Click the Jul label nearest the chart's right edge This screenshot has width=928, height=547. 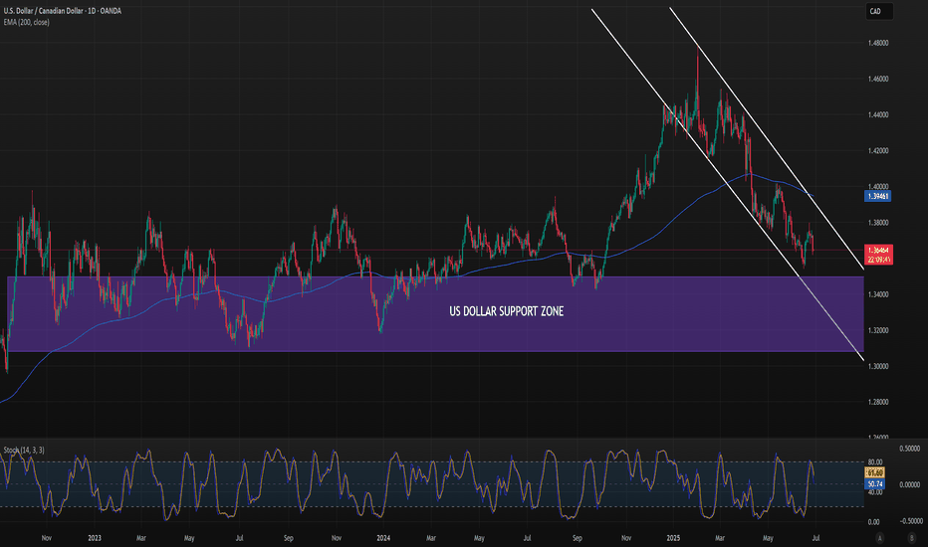coord(815,538)
